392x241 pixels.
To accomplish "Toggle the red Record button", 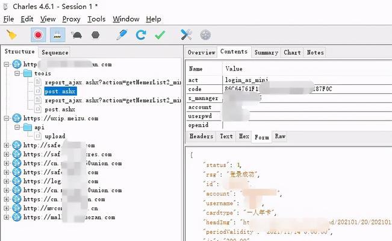I will tap(39, 35).
